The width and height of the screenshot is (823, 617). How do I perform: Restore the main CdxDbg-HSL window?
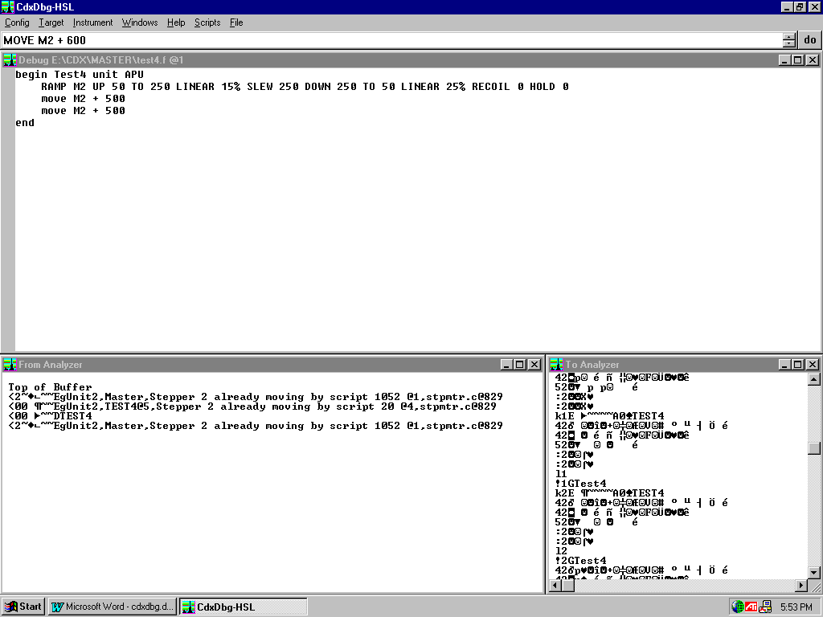(800, 6)
